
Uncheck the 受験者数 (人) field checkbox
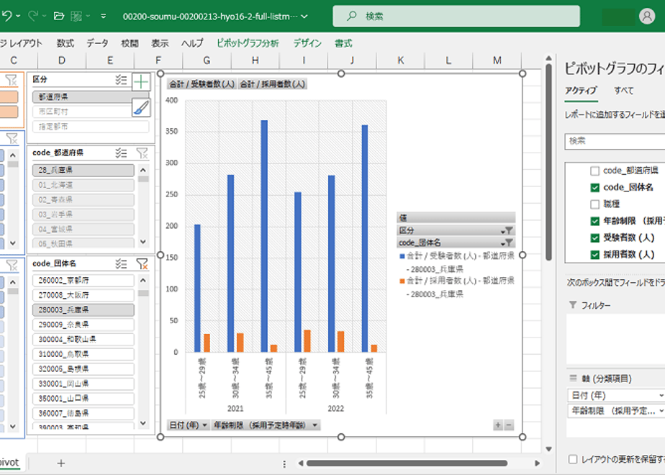click(594, 238)
